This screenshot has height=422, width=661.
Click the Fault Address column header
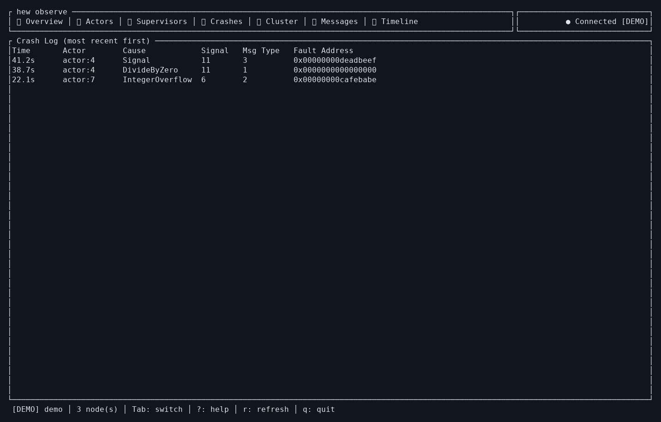(324, 51)
